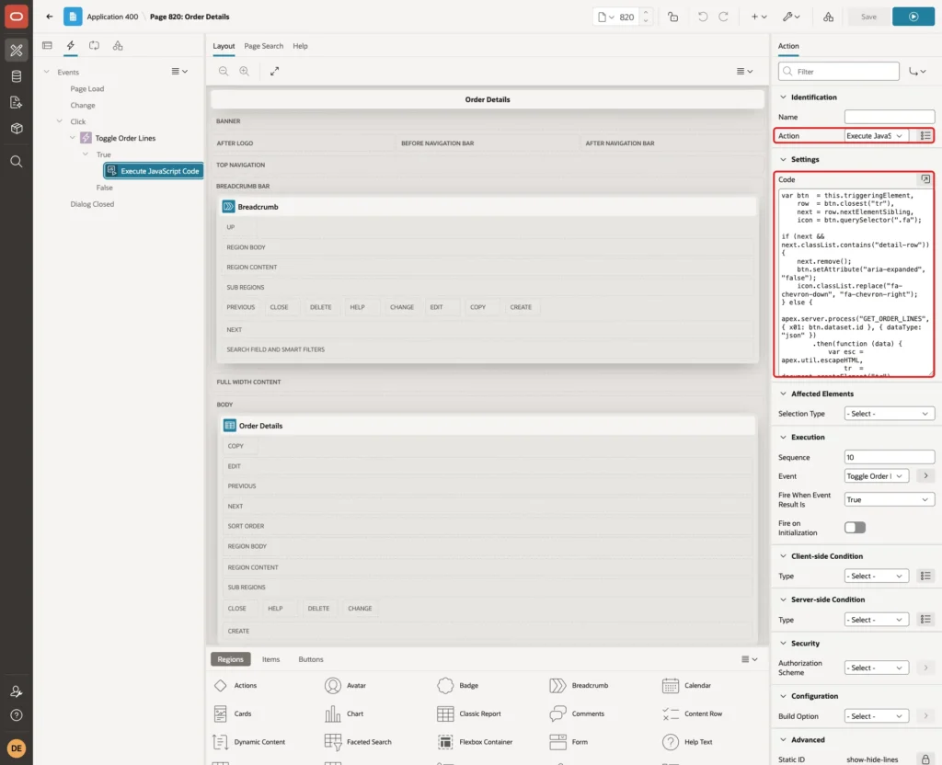Image resolution: width=942 pixels, height=765 pixels.
Task: Open Shared Components from top toolbar
Action: pos(828,17)
